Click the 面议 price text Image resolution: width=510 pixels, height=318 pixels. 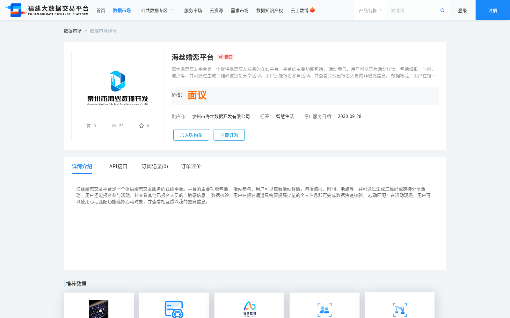click(x=197, y=95)
